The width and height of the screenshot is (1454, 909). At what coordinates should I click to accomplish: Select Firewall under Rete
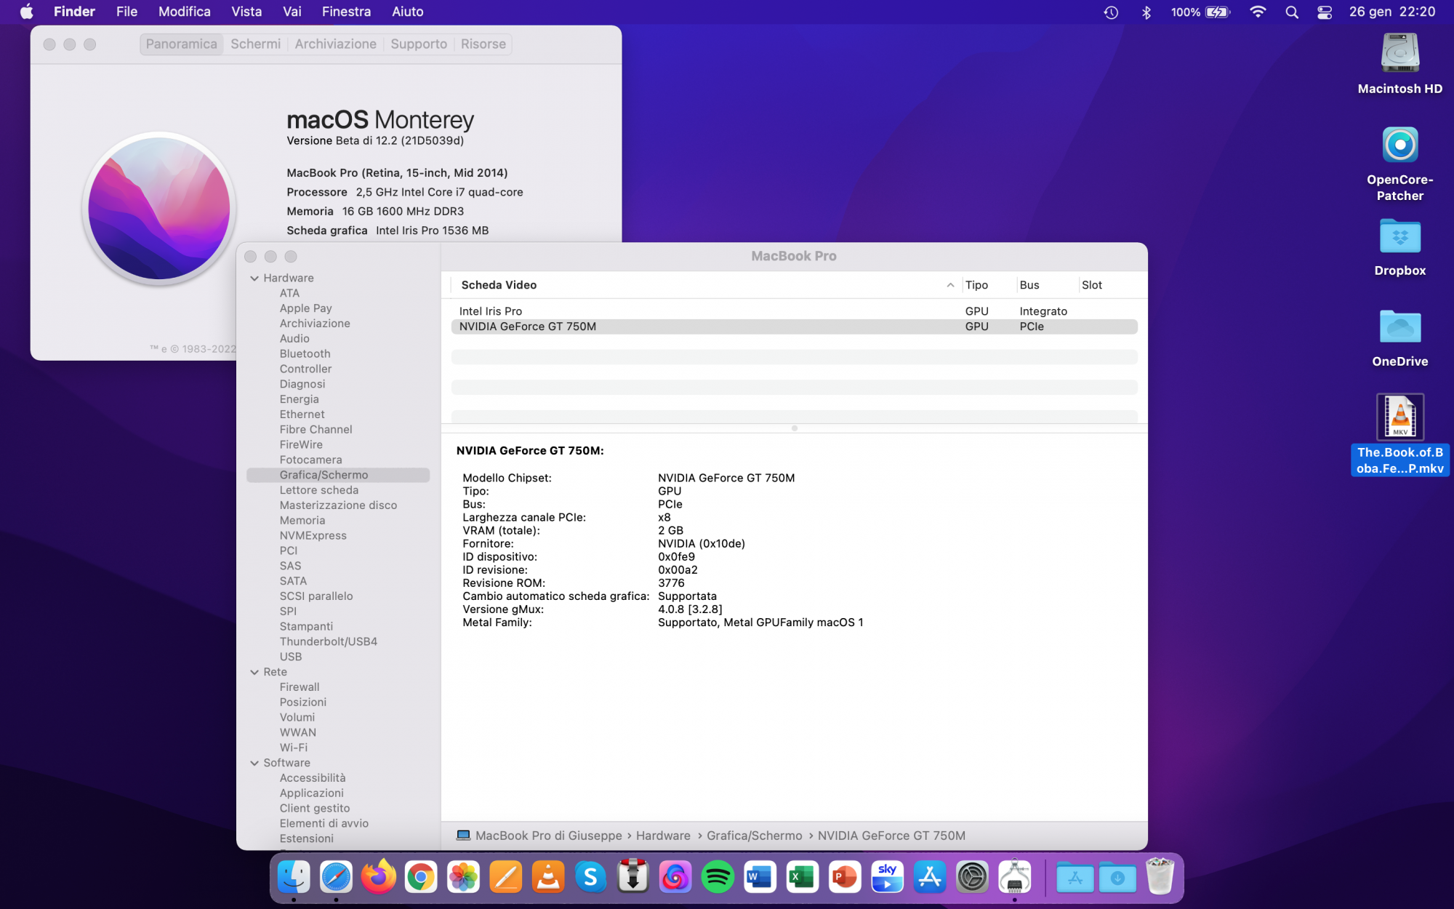point(300,687)
